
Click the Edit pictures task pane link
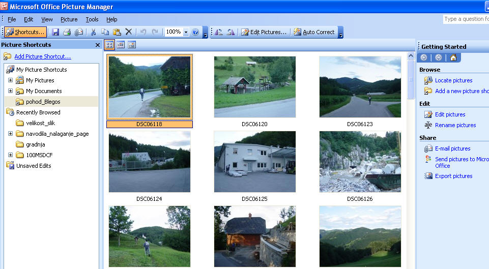[x=450, y=114]
